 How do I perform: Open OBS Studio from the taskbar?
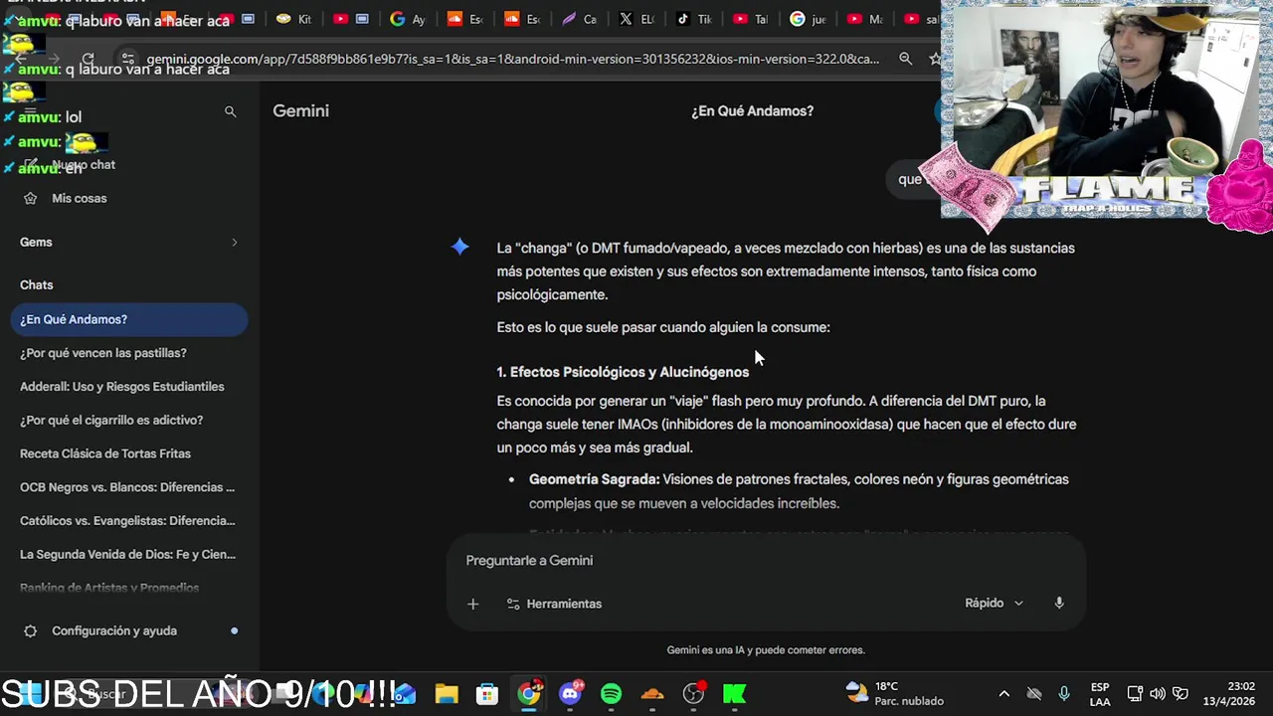pyautogui.click(x=694, y=694)
